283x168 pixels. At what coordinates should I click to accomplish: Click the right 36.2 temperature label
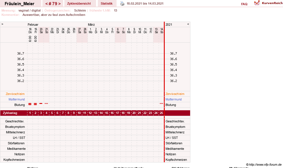pos(173,81)
